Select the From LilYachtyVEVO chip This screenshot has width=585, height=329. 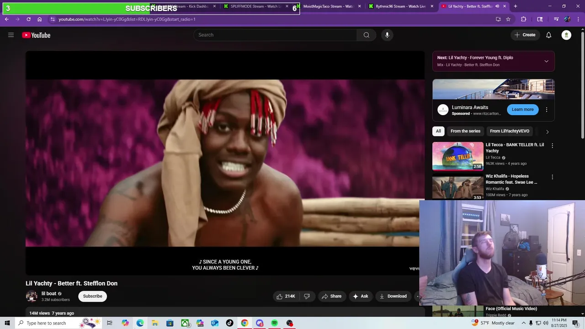click(x=510, y=131)
